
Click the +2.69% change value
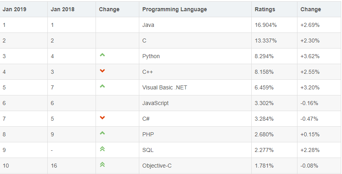click(x=310, y=25)
